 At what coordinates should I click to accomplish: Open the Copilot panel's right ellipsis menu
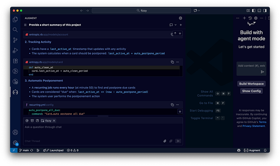point(261,18)
